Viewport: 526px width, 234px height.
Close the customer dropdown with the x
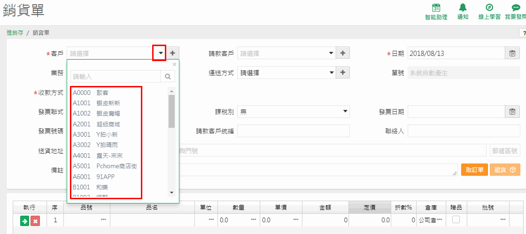tap(174, 64)
